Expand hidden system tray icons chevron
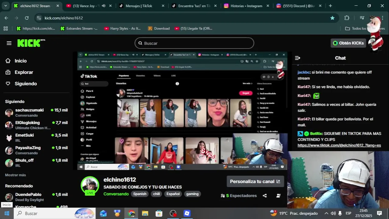Viewport: 389px width, 219px height. tap(326, 213)
